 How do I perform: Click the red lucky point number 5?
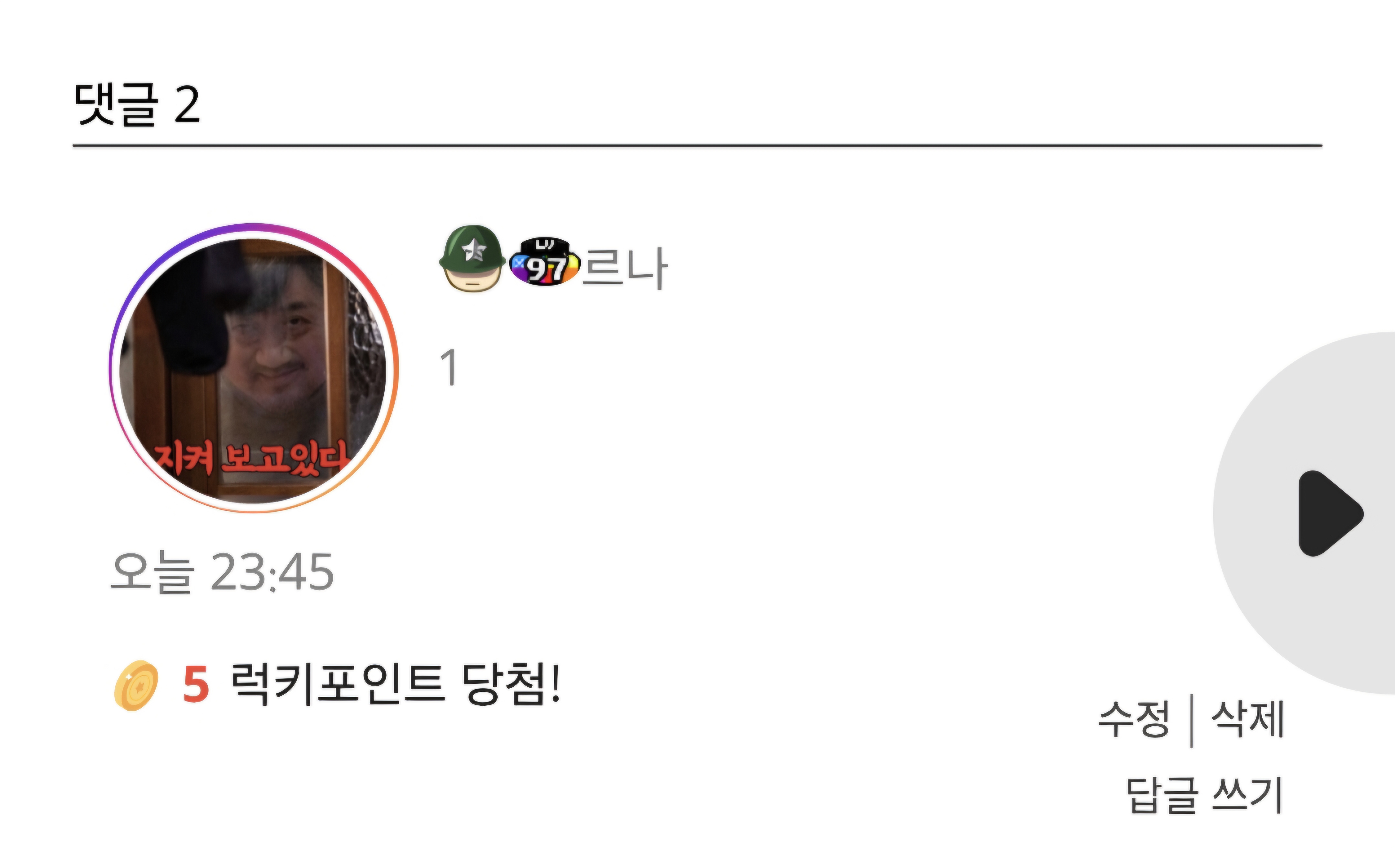tap(196, 684)
